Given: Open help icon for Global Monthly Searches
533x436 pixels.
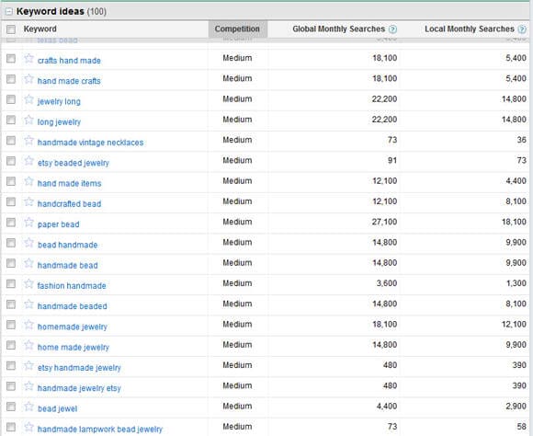Looking at the screenshot, I should click(x=392, y=29).
